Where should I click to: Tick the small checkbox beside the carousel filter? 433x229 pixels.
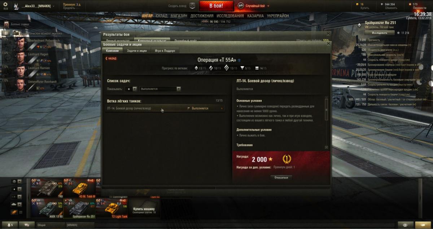click(20, 212)
